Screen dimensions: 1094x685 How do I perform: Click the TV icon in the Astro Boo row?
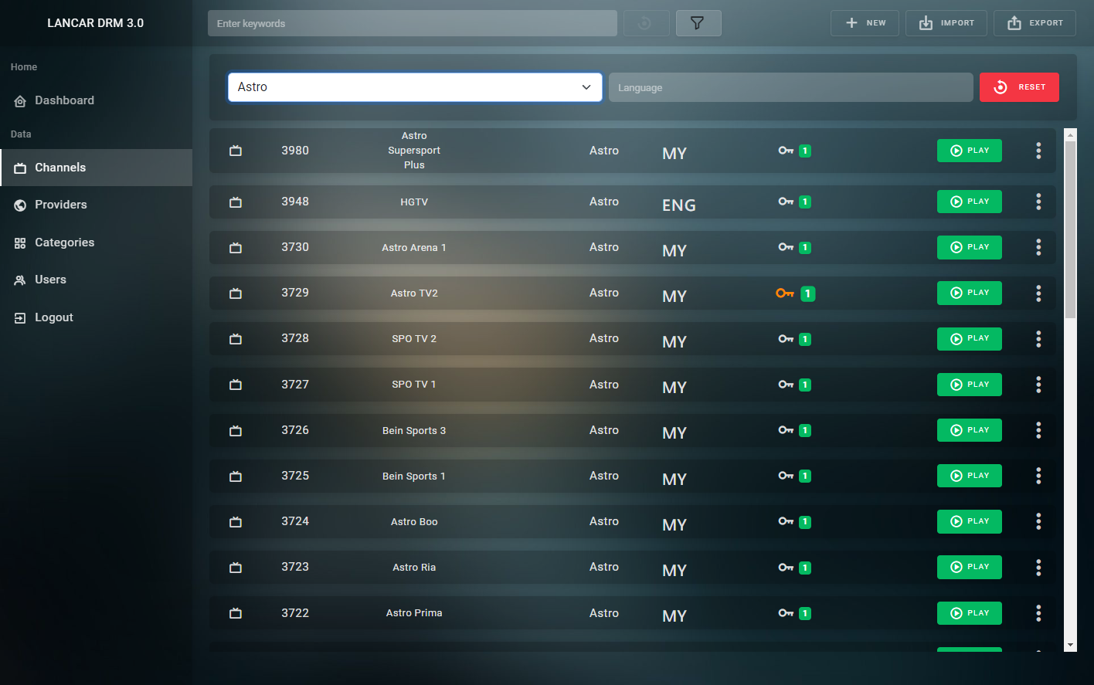click(236, 521)
